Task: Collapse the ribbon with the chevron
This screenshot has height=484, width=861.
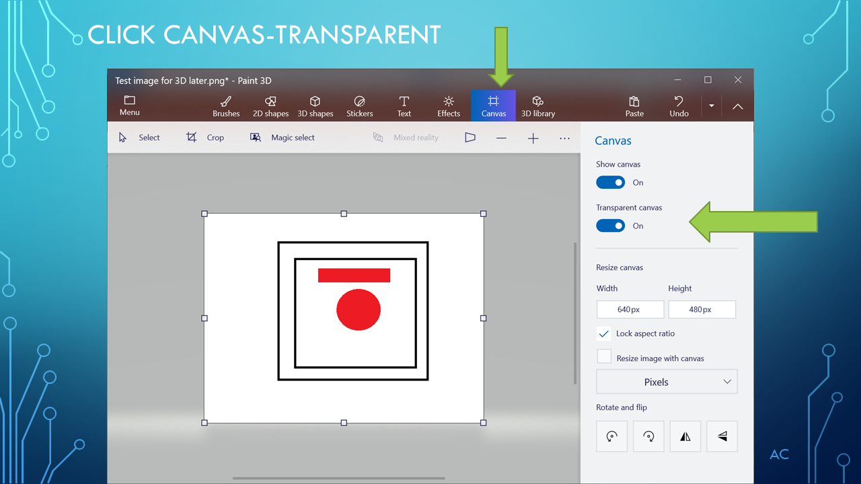Action: coord(737,106)
